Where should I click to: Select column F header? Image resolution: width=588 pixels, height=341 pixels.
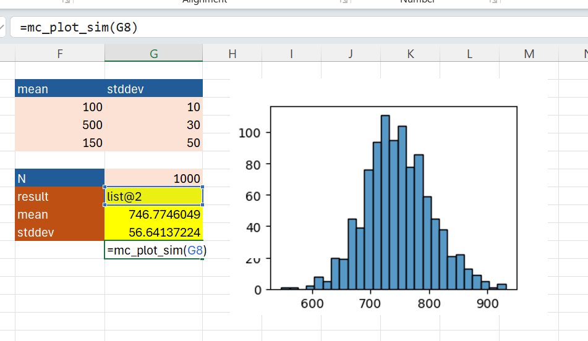click(60, 54)
